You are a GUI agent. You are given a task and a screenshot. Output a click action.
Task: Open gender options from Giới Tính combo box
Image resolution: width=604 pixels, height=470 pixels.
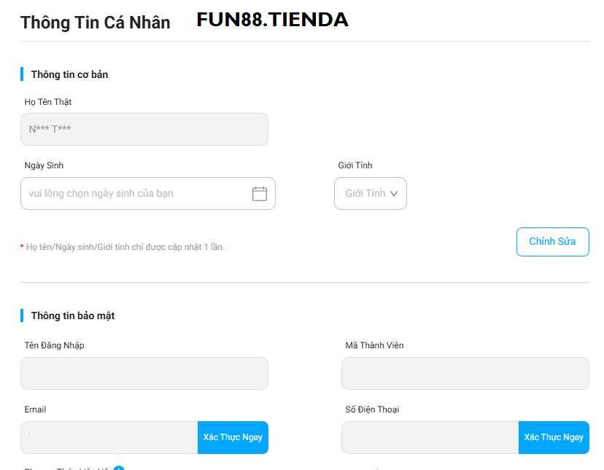[370, 193]
